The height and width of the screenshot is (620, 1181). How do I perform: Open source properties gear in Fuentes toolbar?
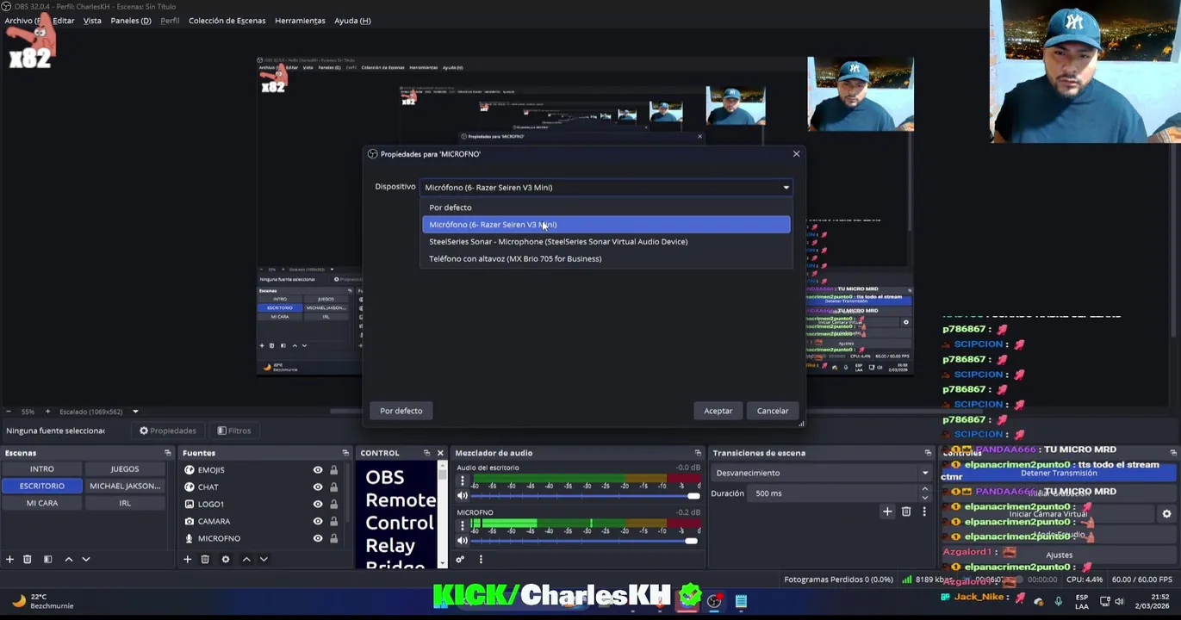(x=226, y=559)
